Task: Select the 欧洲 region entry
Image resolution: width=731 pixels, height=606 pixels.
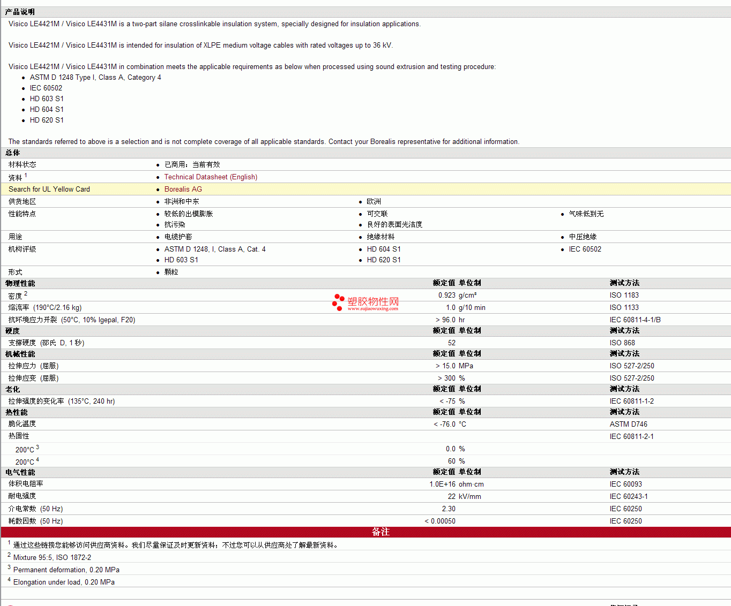Action: click(x=374, y=202)
